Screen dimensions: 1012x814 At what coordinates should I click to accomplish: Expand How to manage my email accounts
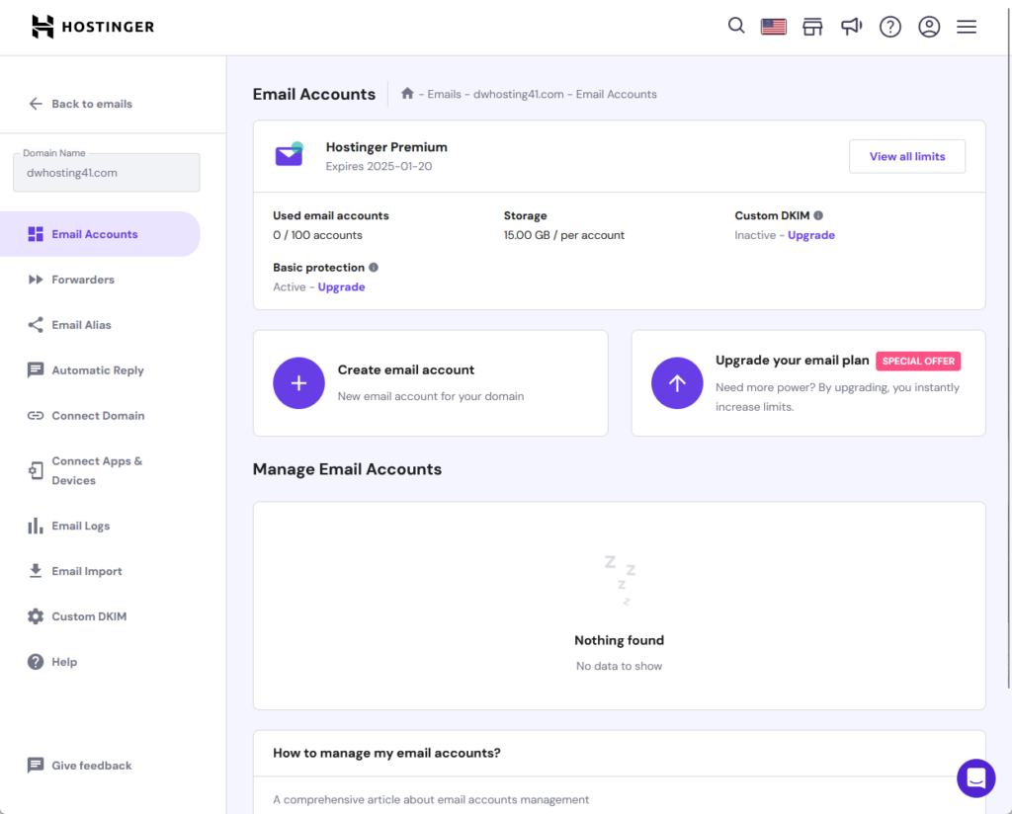click(619, 754)
